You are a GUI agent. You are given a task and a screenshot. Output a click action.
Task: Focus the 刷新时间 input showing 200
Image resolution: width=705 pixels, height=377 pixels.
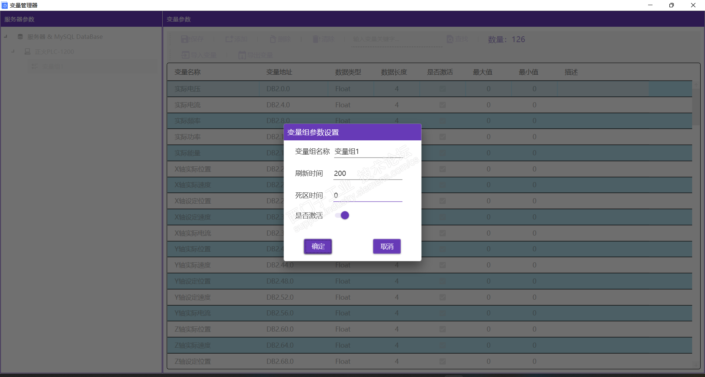click(x=368, y=174)
